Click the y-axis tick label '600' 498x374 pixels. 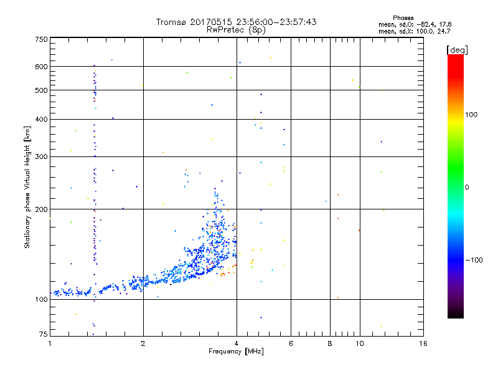click(x=42, y=67)
